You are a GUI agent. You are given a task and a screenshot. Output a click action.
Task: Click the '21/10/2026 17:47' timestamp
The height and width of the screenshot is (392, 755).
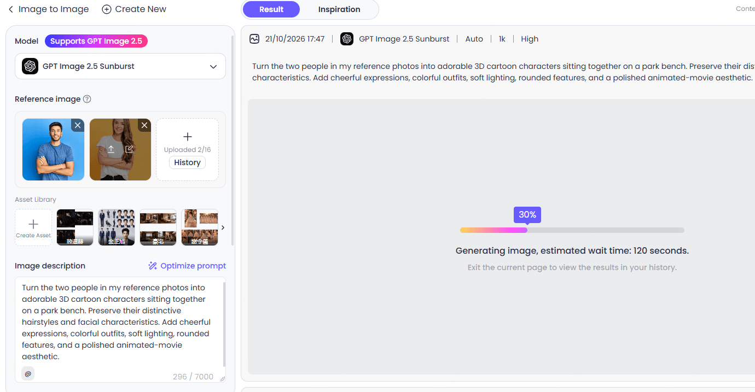click(x=295, y=39)
